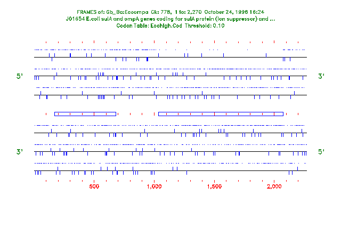Pick the 2,000 axis tick label

click(274, 186)
